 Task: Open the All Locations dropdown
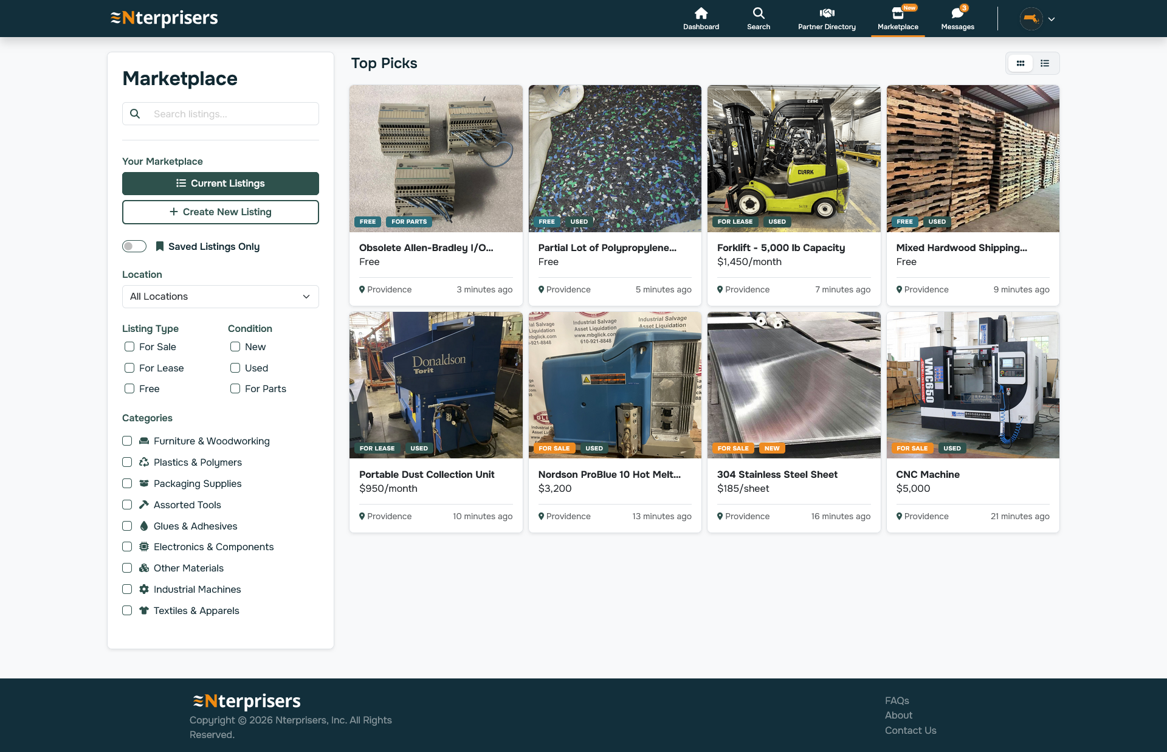[220, 296]
